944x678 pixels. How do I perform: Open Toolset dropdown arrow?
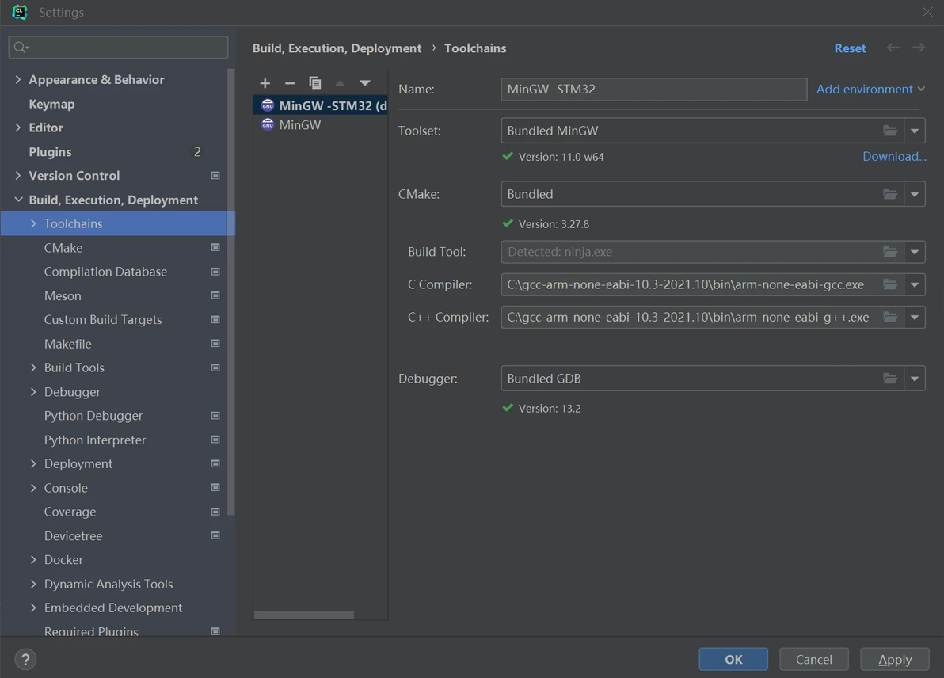[x=915, y=131]
